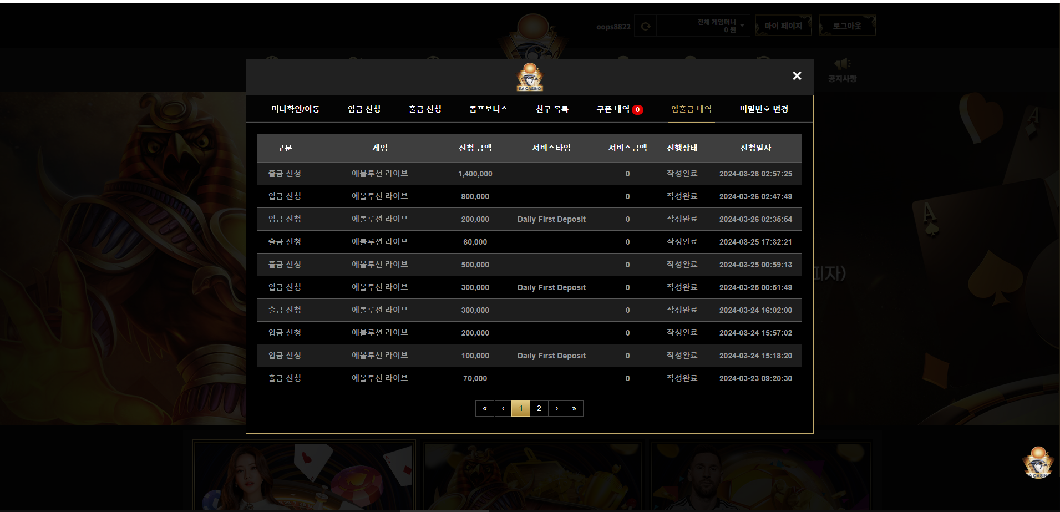Screen dimensions: 1060x512
Task: Open the 친구 목록 tab
Action: pyautogui.click(x=552, y=109)
